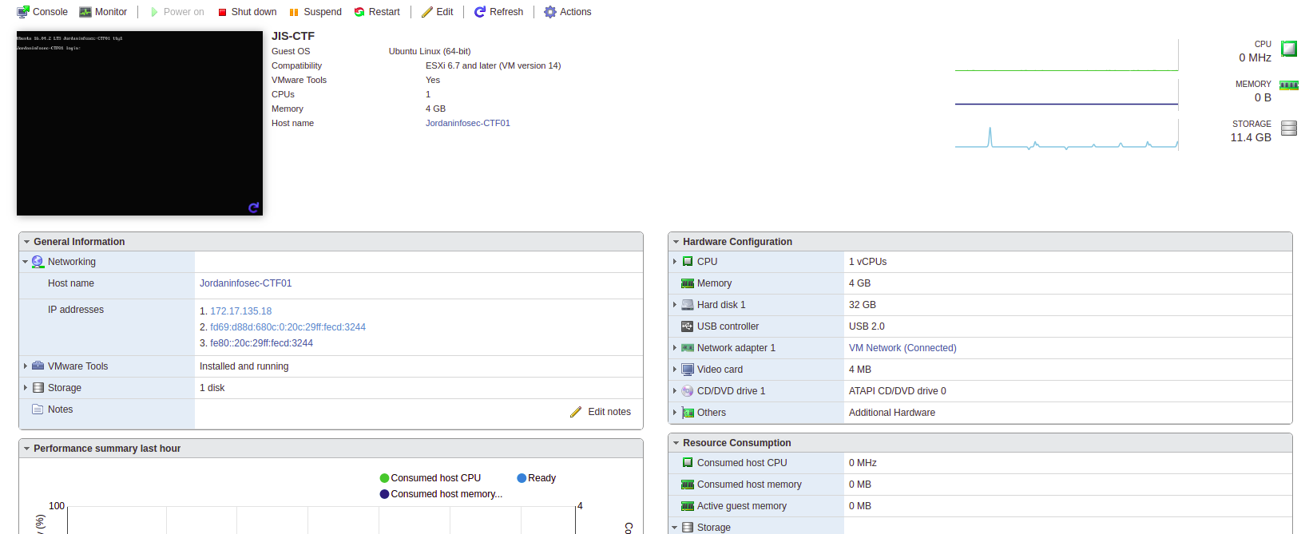
Task: Click the Network adapter 1 icon
Action: [x=688, y=348]
